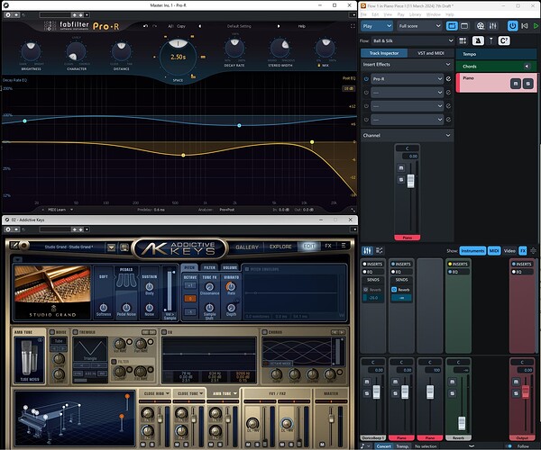
Task: Select the icon beside mixer faders view icon
Action: [380, 250]
